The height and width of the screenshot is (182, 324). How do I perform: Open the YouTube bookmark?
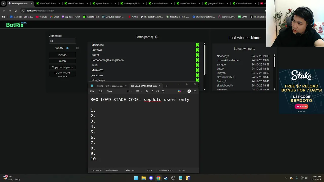(x=42, y=17)
